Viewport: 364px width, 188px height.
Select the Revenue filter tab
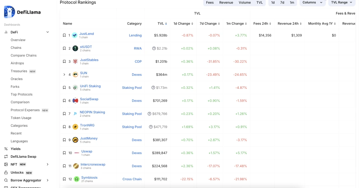(226, 3)
